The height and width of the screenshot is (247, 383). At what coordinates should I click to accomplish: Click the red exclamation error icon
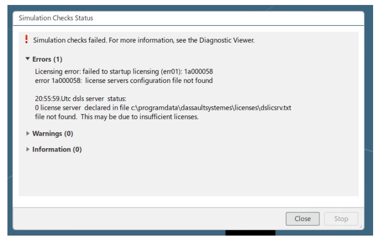tap(26, 39)
